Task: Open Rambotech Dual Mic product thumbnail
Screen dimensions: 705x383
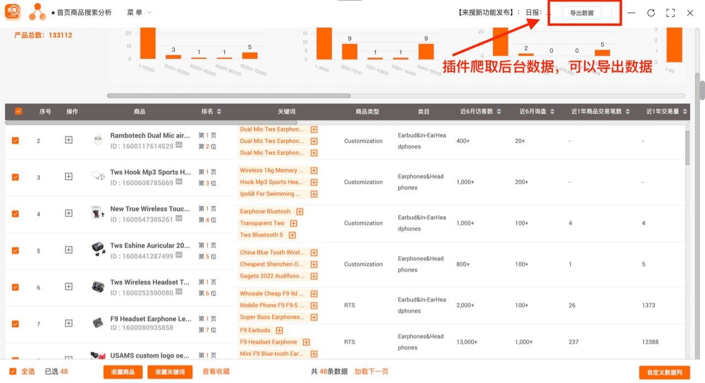Action: tap(98, 140)
